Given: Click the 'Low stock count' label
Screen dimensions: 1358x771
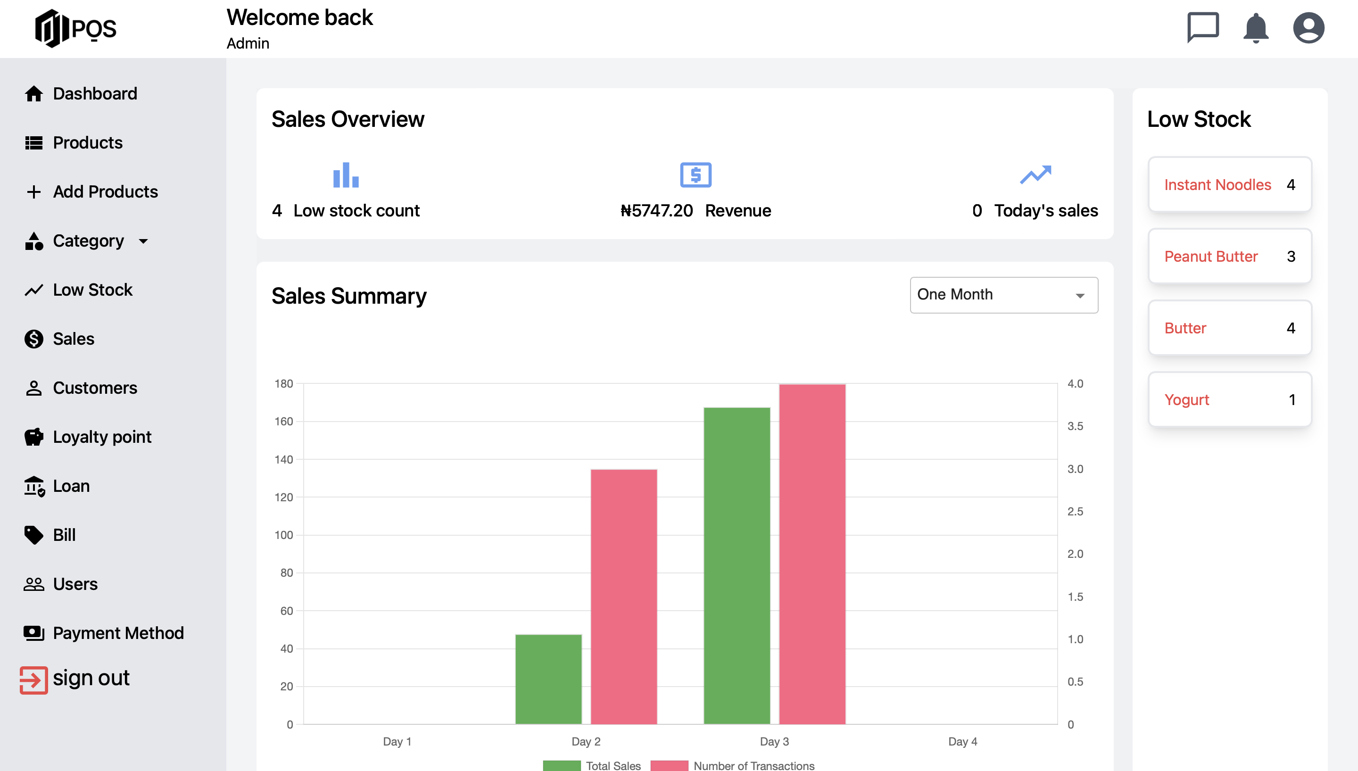Looking at the screenshot, I should coord(356,211).
